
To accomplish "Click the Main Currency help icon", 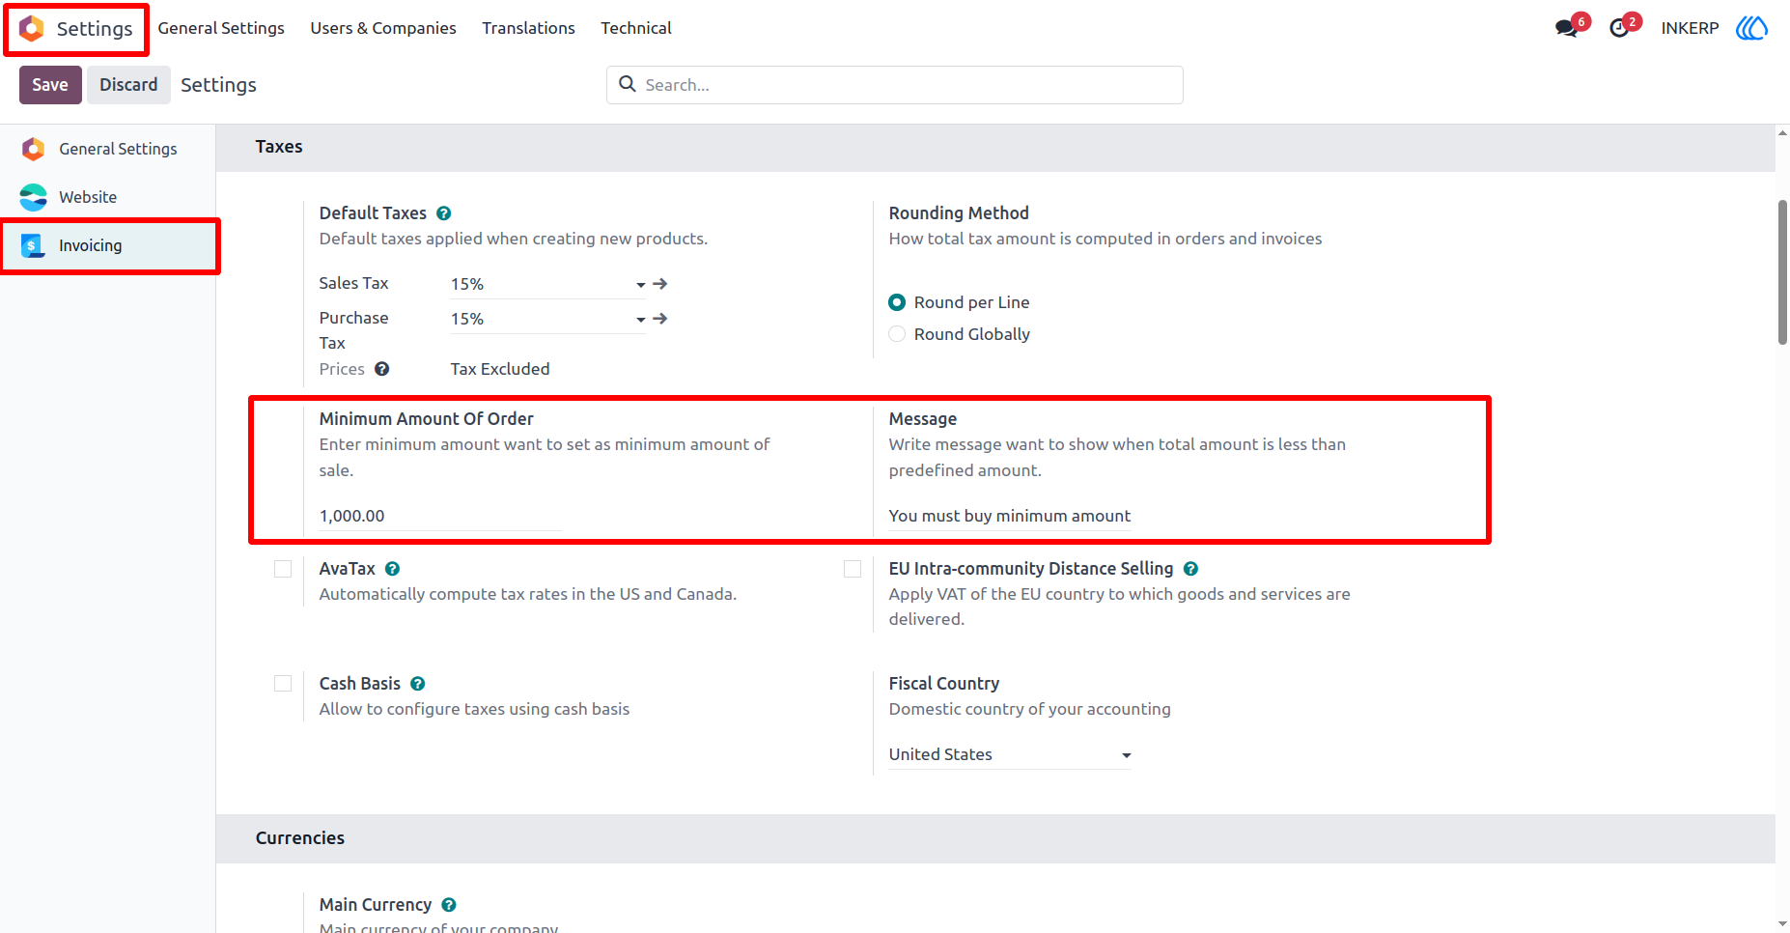I will coord(449,905).
